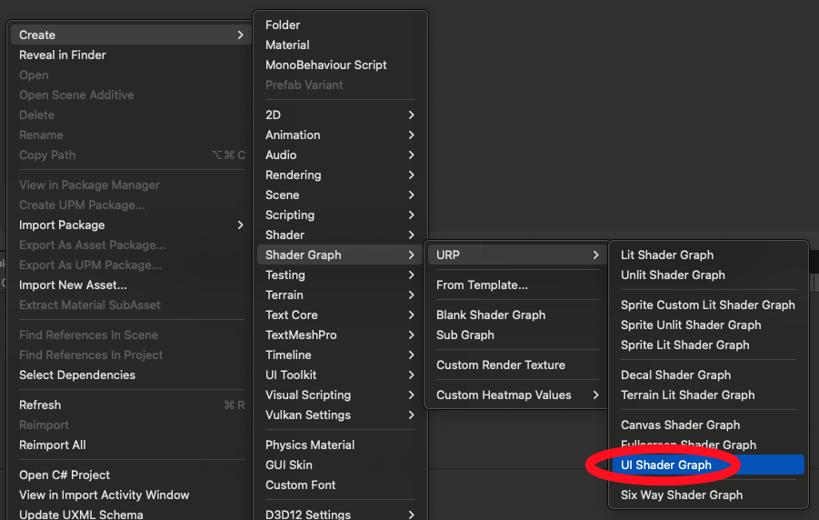
Task: Select Update UXML Schema
Action: coord(131,515)
